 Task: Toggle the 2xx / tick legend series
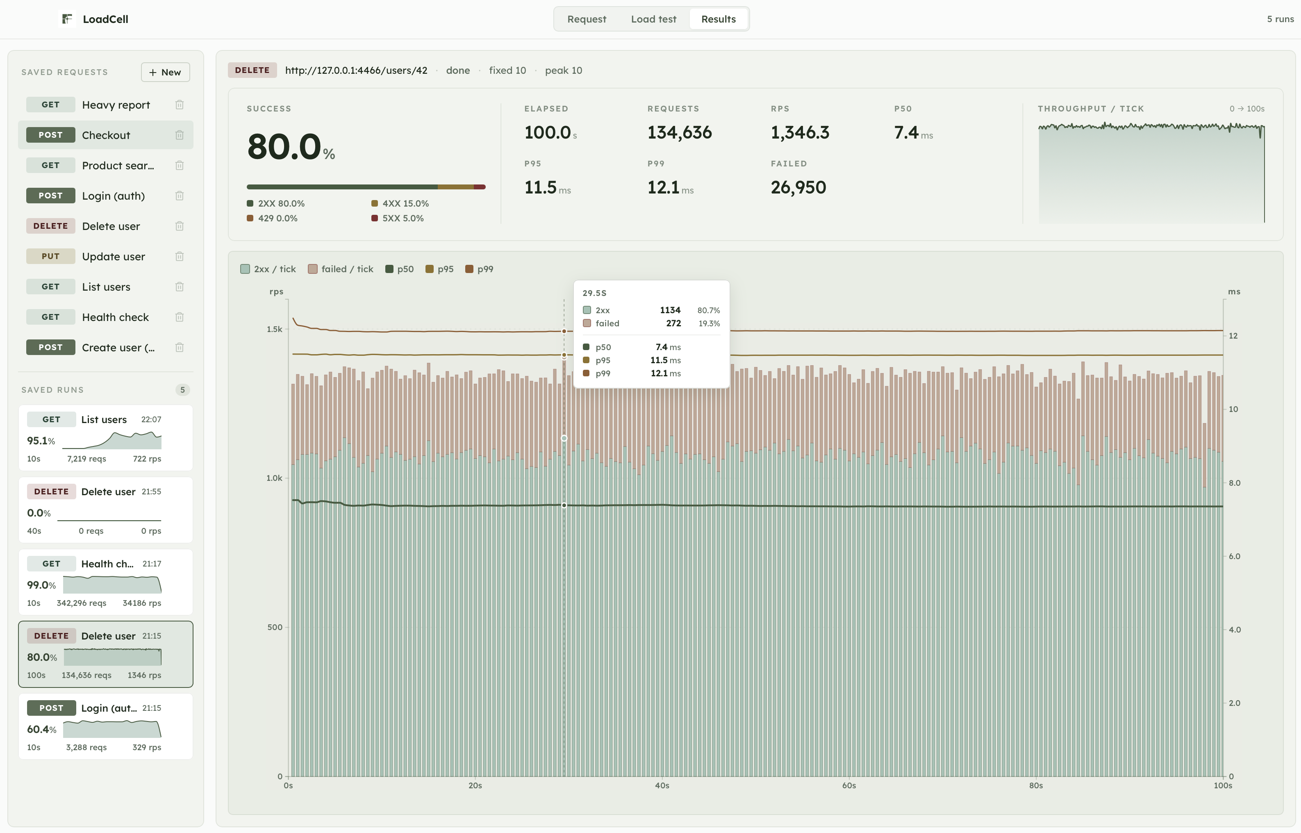268,269
